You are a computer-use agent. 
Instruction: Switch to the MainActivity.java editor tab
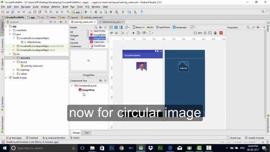[x=111, y=22]
